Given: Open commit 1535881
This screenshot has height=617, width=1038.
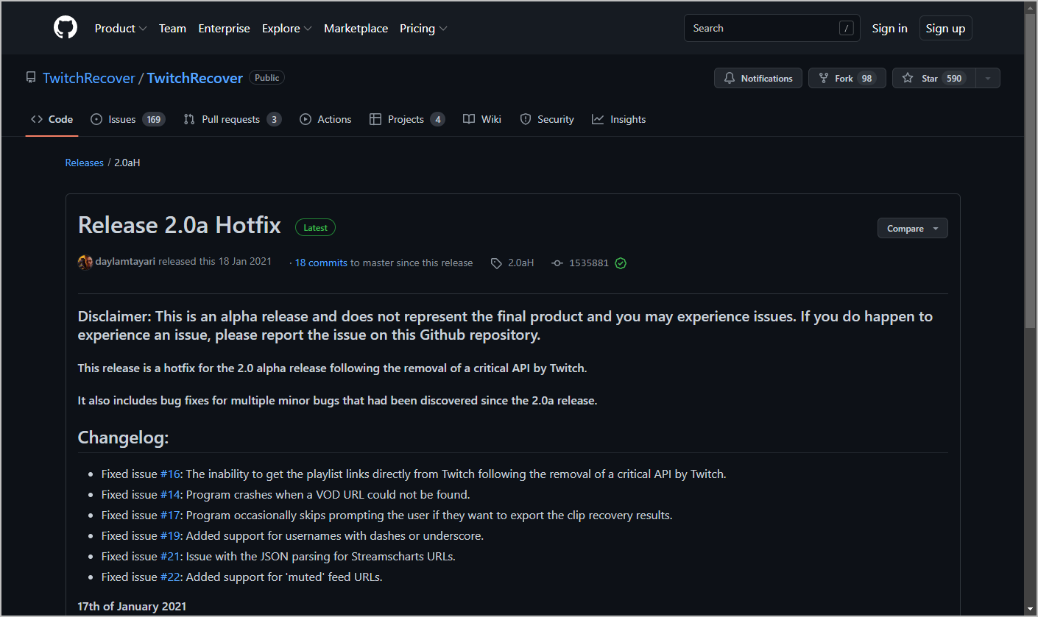Looking at the screenshot, I should 589,263.
